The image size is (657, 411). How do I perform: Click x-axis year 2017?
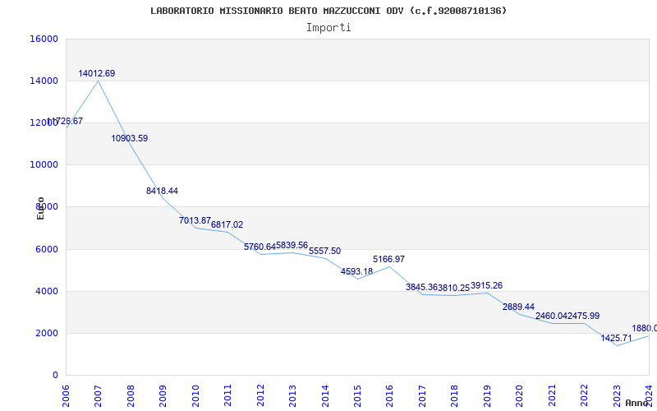422,395
